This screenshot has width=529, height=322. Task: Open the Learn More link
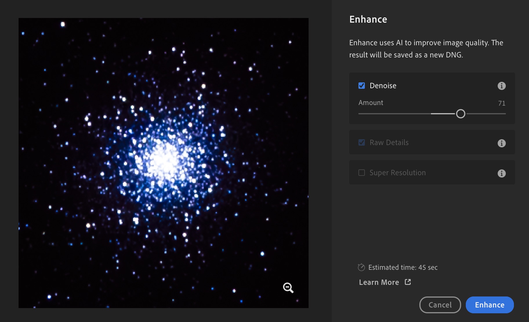point(378,282)
